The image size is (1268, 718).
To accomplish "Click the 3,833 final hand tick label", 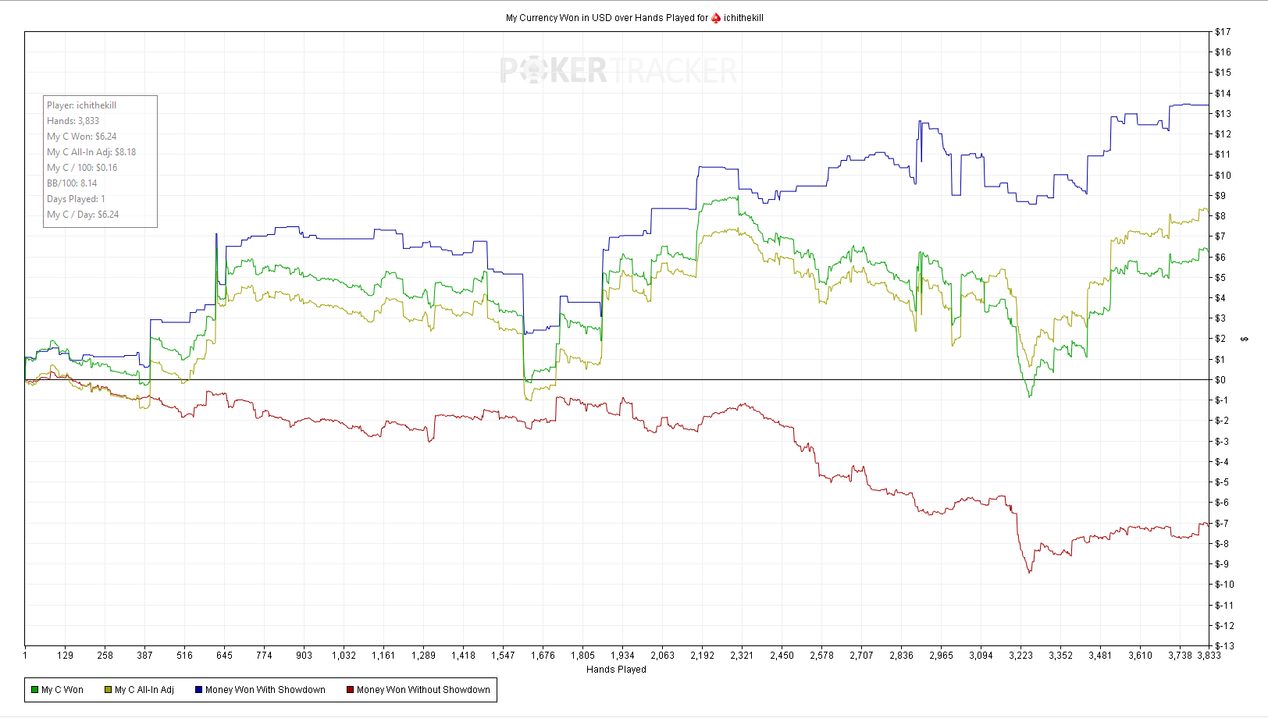I will (1209, 656).
